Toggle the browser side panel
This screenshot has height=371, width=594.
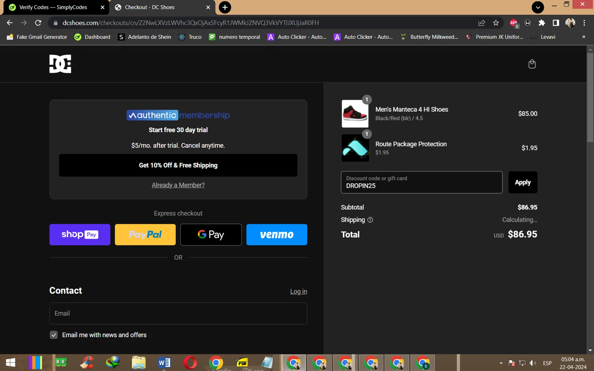pos(556,23)
